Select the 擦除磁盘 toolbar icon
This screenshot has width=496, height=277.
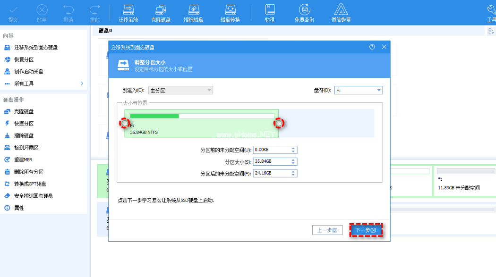(x=194, y=13)
